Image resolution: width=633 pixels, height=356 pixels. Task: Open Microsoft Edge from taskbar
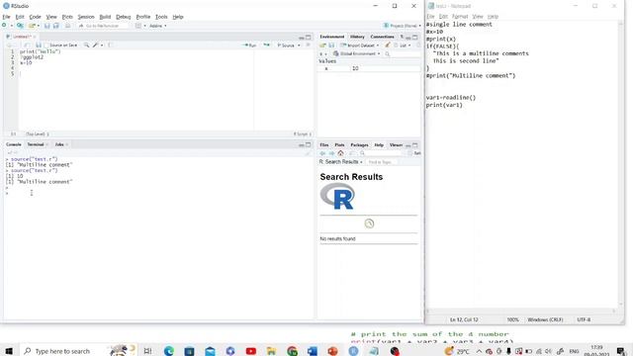[x=169, y=351]
